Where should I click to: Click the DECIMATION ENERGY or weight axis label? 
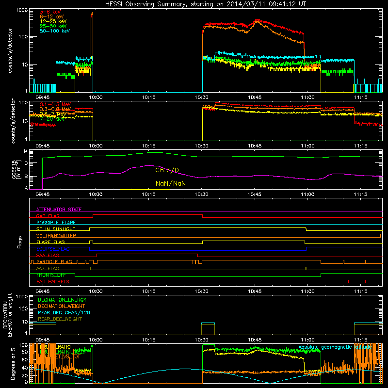coord(7,315)
